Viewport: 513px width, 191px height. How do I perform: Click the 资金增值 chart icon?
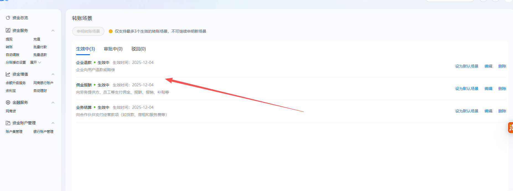click(8, 74)
